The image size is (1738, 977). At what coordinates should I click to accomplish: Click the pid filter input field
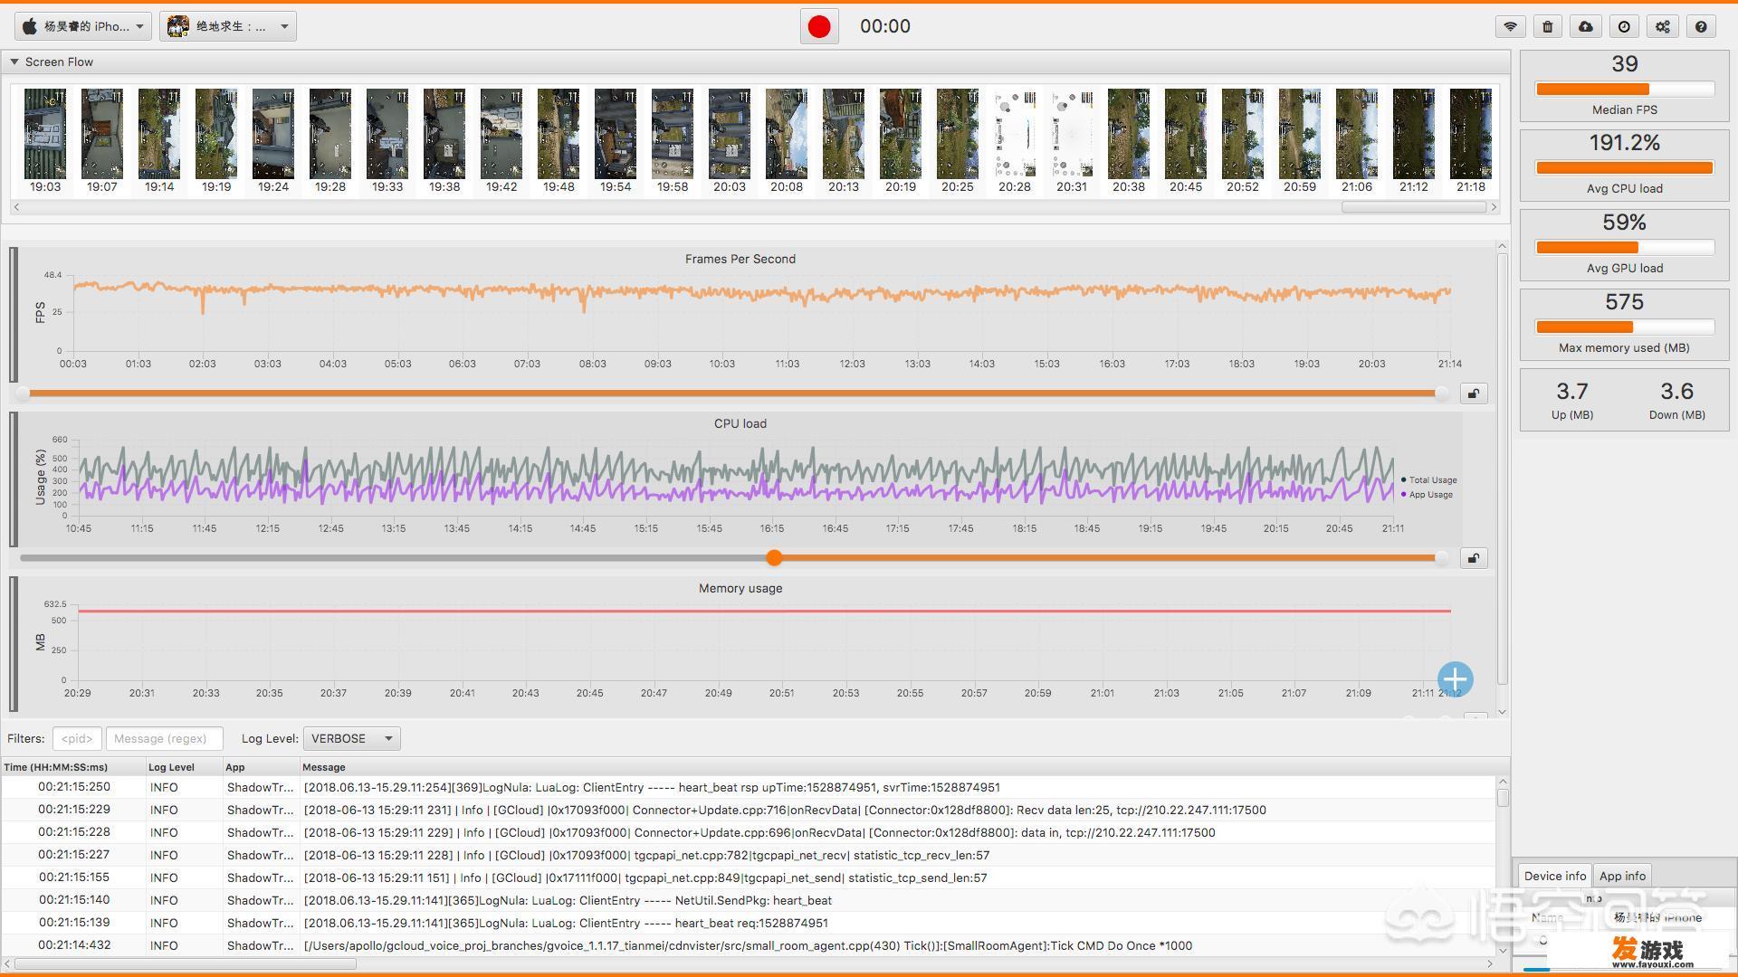pos(77,738)
